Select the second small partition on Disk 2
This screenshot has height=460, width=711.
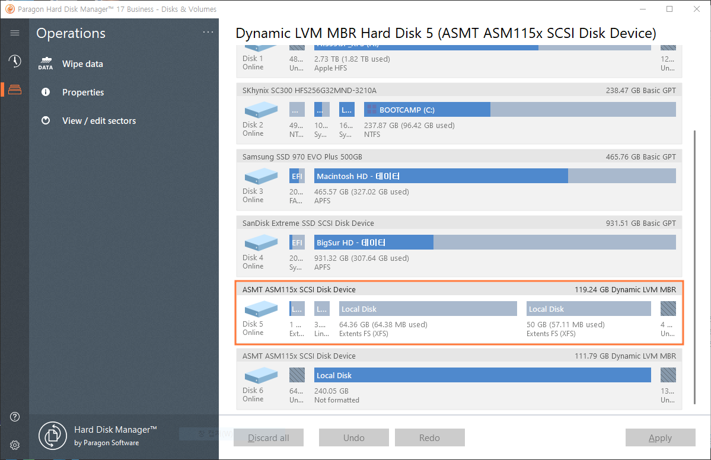click(x=322, y=110)
